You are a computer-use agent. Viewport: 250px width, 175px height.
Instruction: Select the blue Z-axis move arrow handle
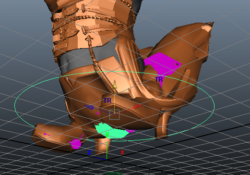(x=89, y=107)
